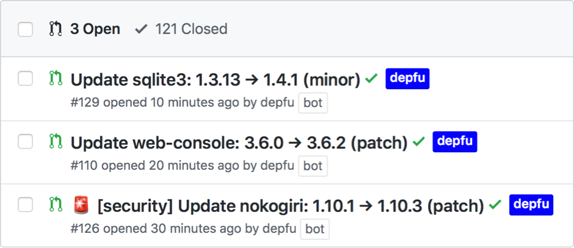Click the pull request icon beside nokogiri update
This screenshot has width=574, height=248.
click(56, 205)
